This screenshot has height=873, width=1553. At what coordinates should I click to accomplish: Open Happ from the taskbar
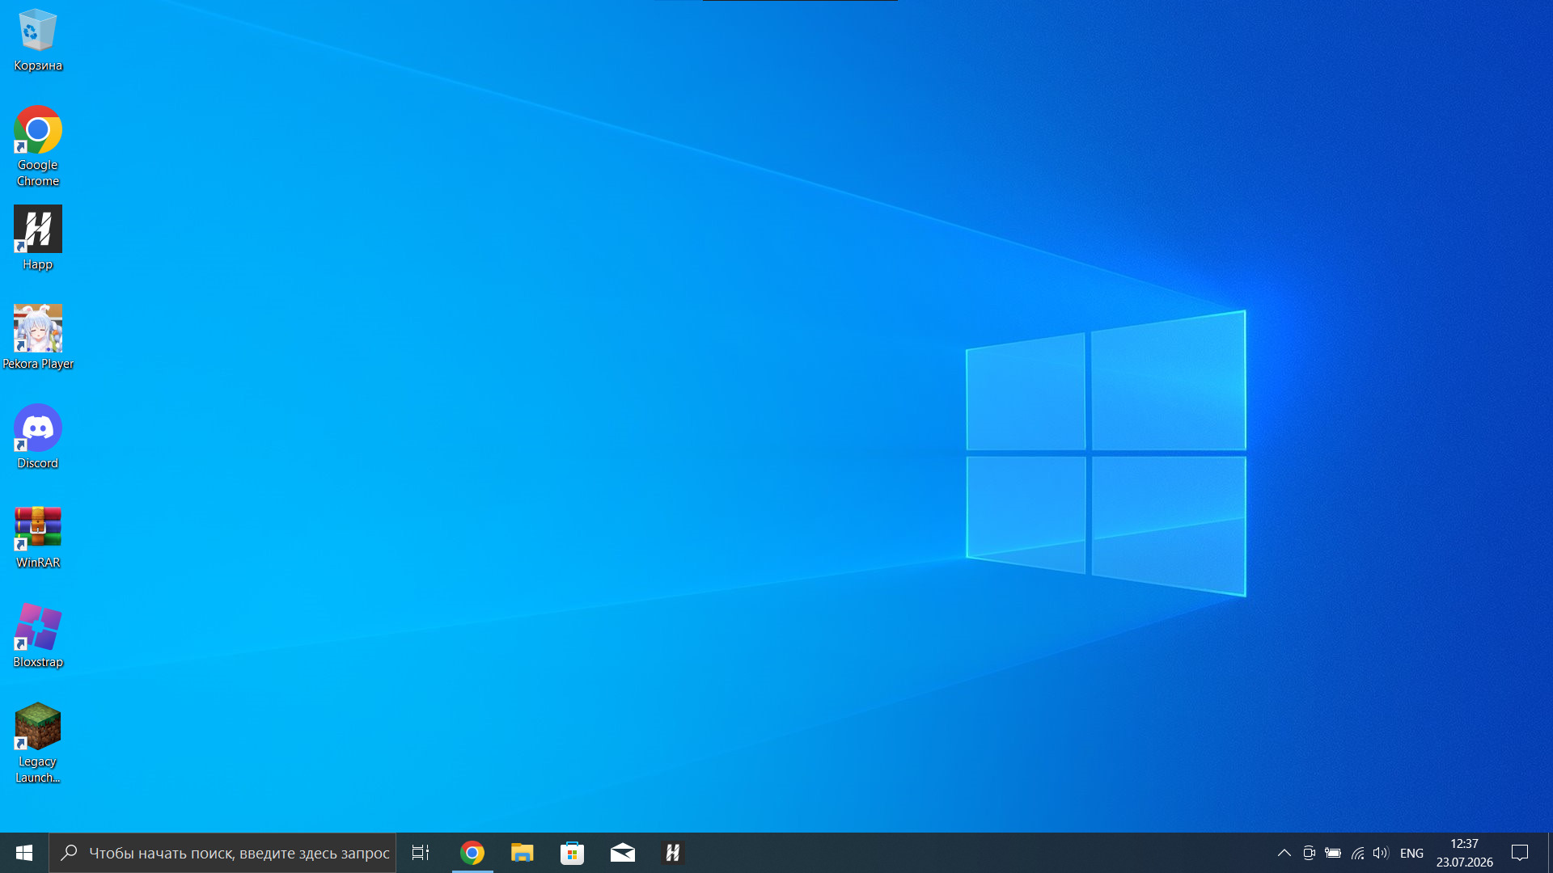click(673, 853)
